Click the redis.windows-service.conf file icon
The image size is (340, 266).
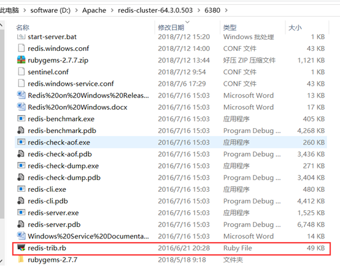(21, 83)
